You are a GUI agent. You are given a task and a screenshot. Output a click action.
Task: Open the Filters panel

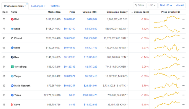(139, 5)
